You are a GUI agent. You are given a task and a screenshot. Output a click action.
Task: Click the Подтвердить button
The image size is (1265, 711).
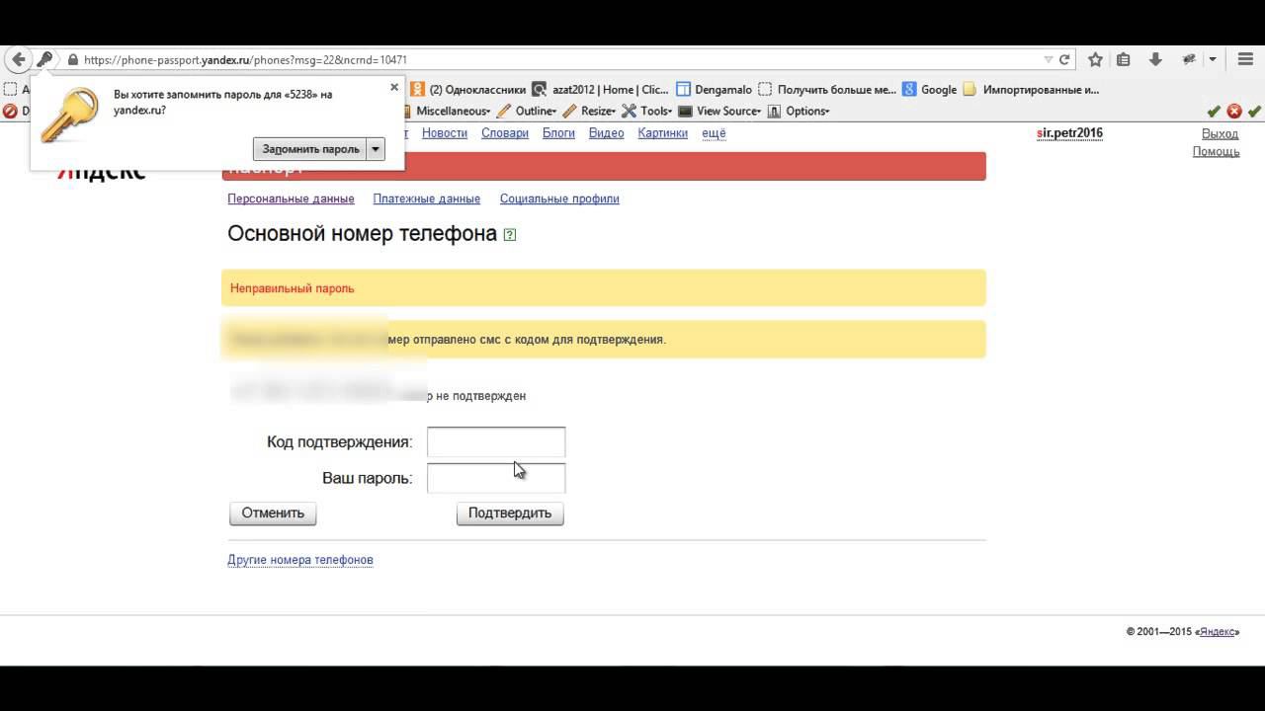(x=510, y=513)
